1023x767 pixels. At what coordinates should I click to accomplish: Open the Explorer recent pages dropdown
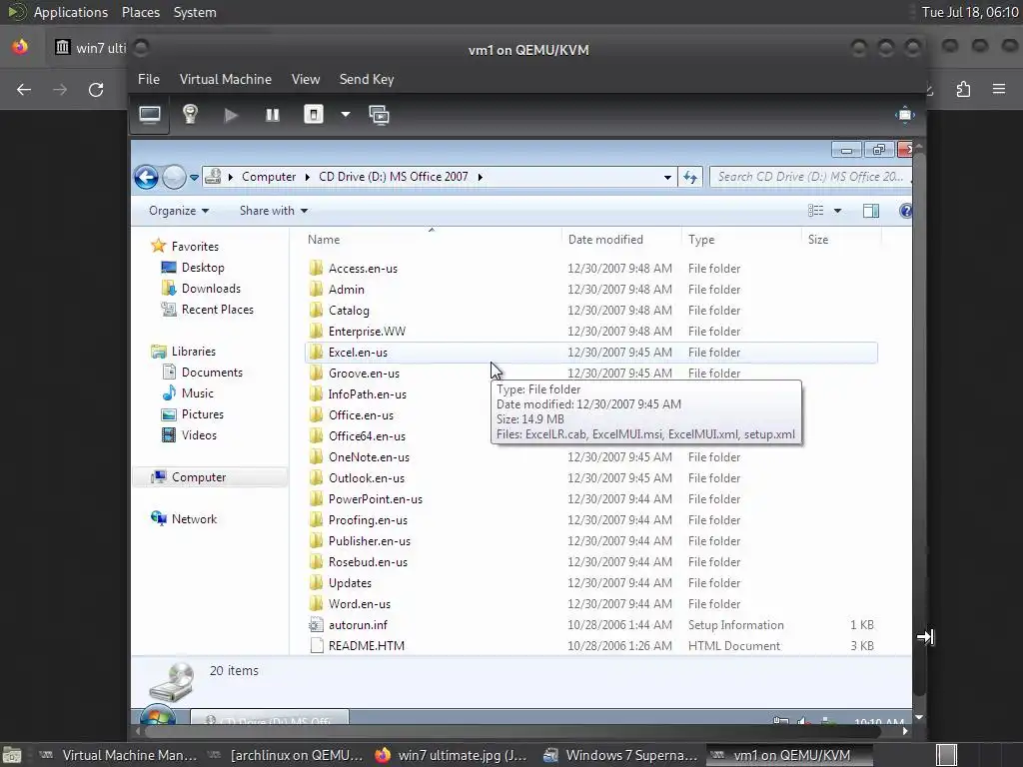point(194,178)
